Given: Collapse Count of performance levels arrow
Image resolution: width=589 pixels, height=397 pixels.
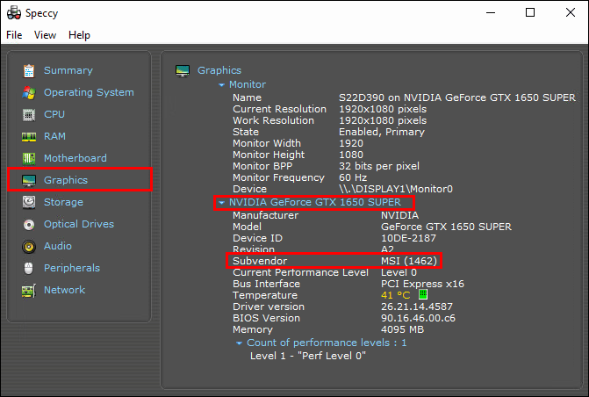Looking at the screenshot, I should point(239,343).
